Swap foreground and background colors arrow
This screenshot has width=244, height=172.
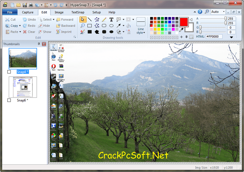[x=191, y=20]
